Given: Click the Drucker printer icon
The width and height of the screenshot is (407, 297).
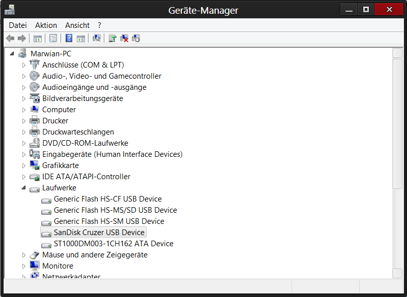Looking at the screenshot, I should click(35, 121).
